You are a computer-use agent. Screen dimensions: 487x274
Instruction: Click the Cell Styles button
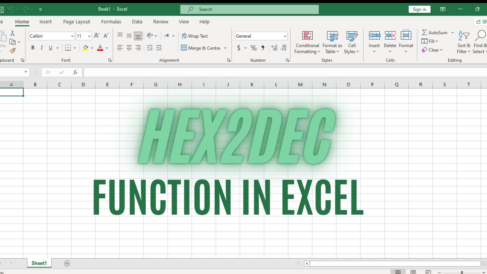click(x=352, y=42)
